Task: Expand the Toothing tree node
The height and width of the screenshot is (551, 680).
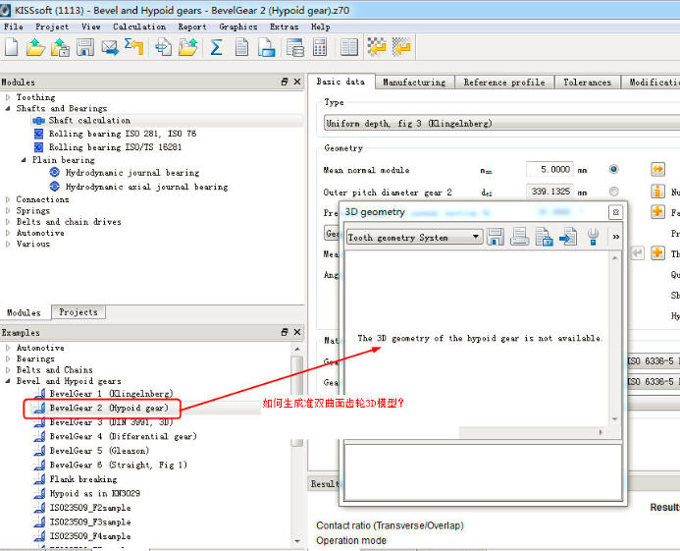Action: (8, 97)
